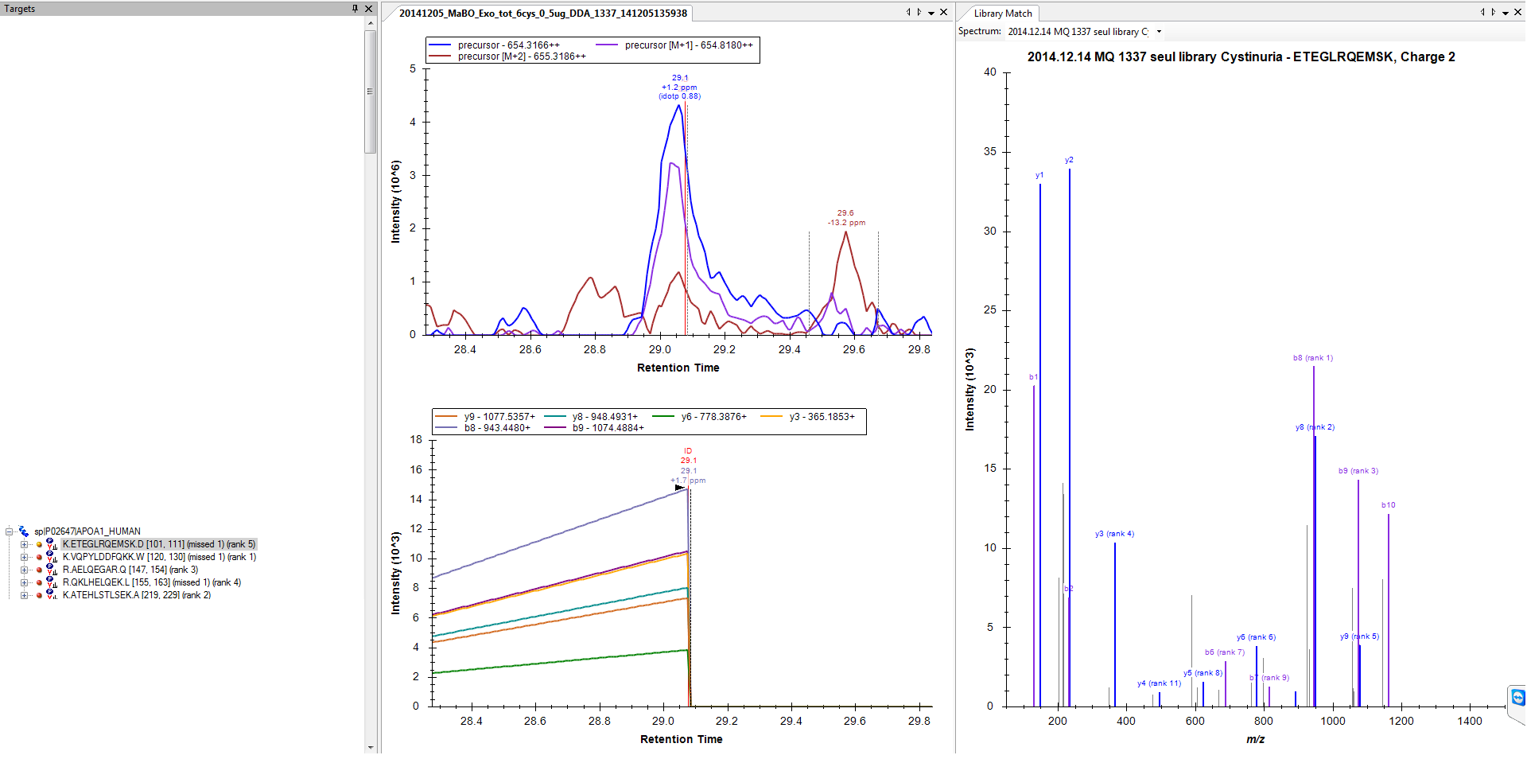Open the chromatogram pane window list dropdown
Image resolution: width=1527 pixels, height=759 pixels.
[x=931, y=13]
